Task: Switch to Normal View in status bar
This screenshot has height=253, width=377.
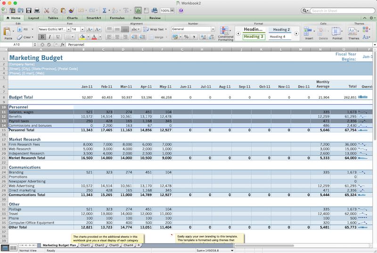Action: (5, 248)
